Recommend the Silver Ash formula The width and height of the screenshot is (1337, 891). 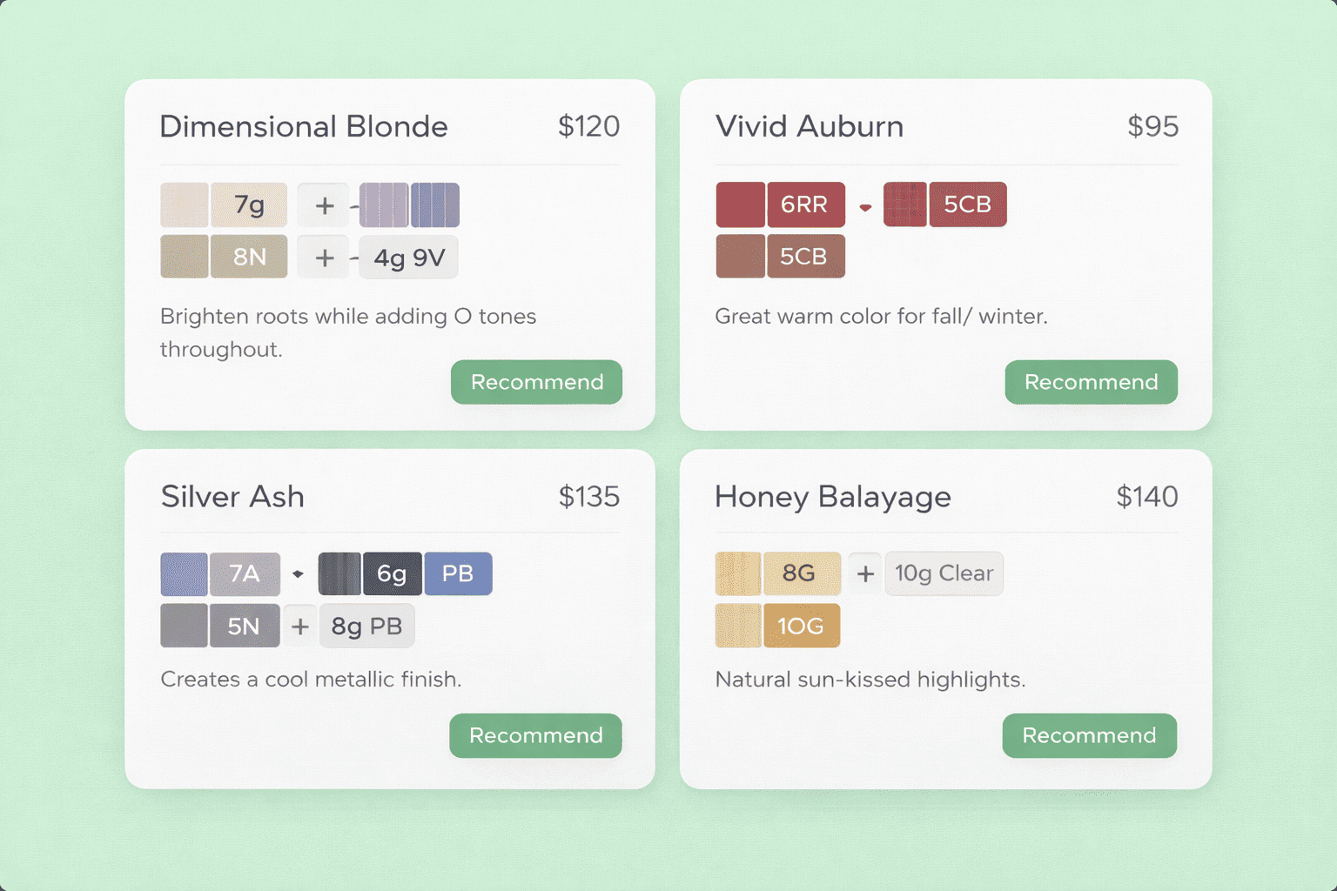535,735
